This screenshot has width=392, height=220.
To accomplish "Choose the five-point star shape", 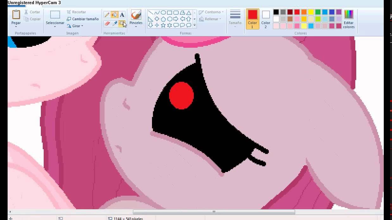I will [163, 25].
